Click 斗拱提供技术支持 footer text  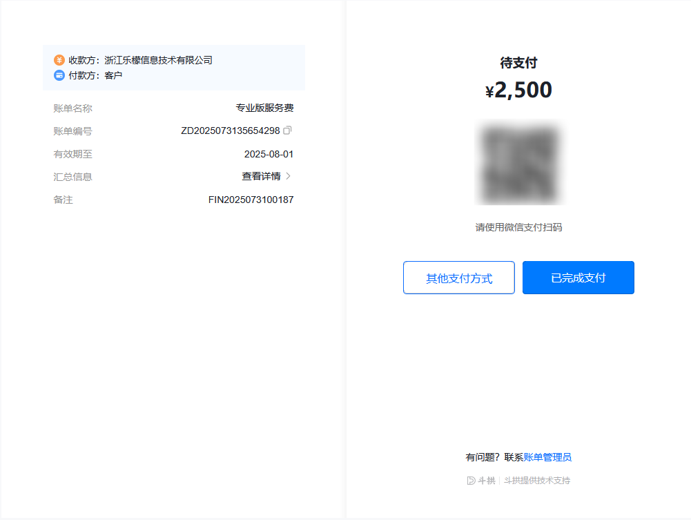pos(537,481)
